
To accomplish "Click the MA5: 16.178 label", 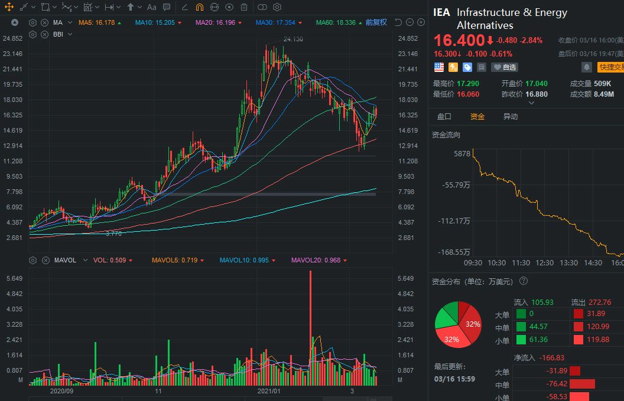I will click(97, 22).
